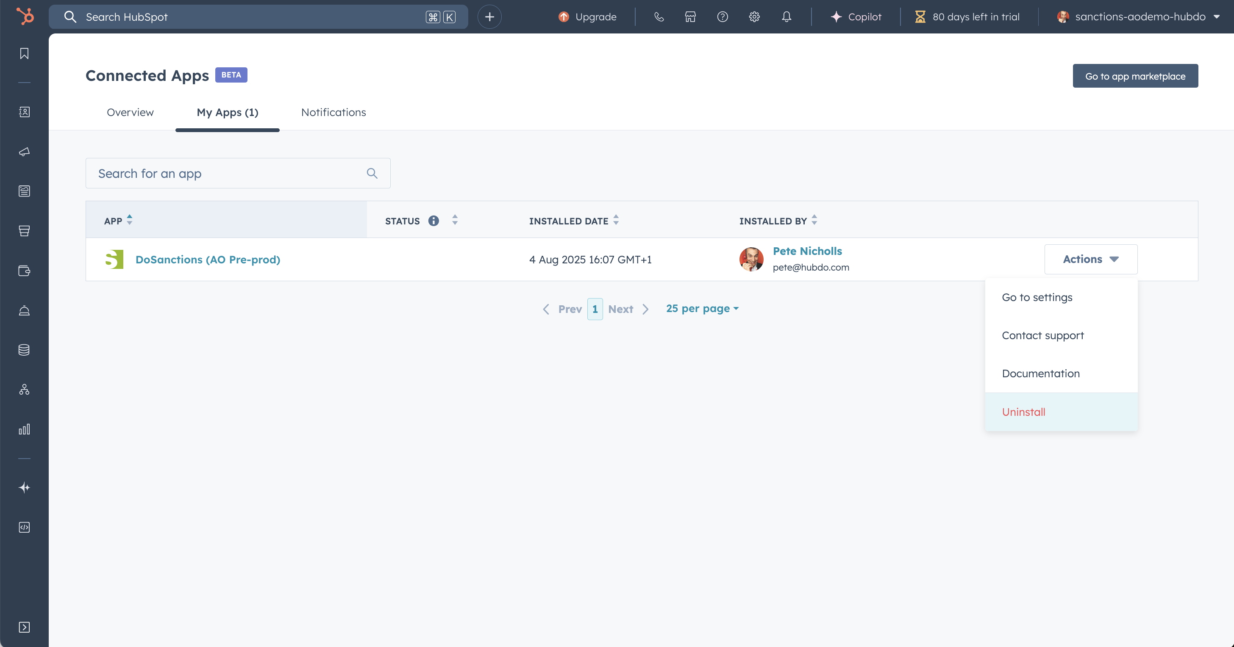Go to the Next page

point(628,309)
